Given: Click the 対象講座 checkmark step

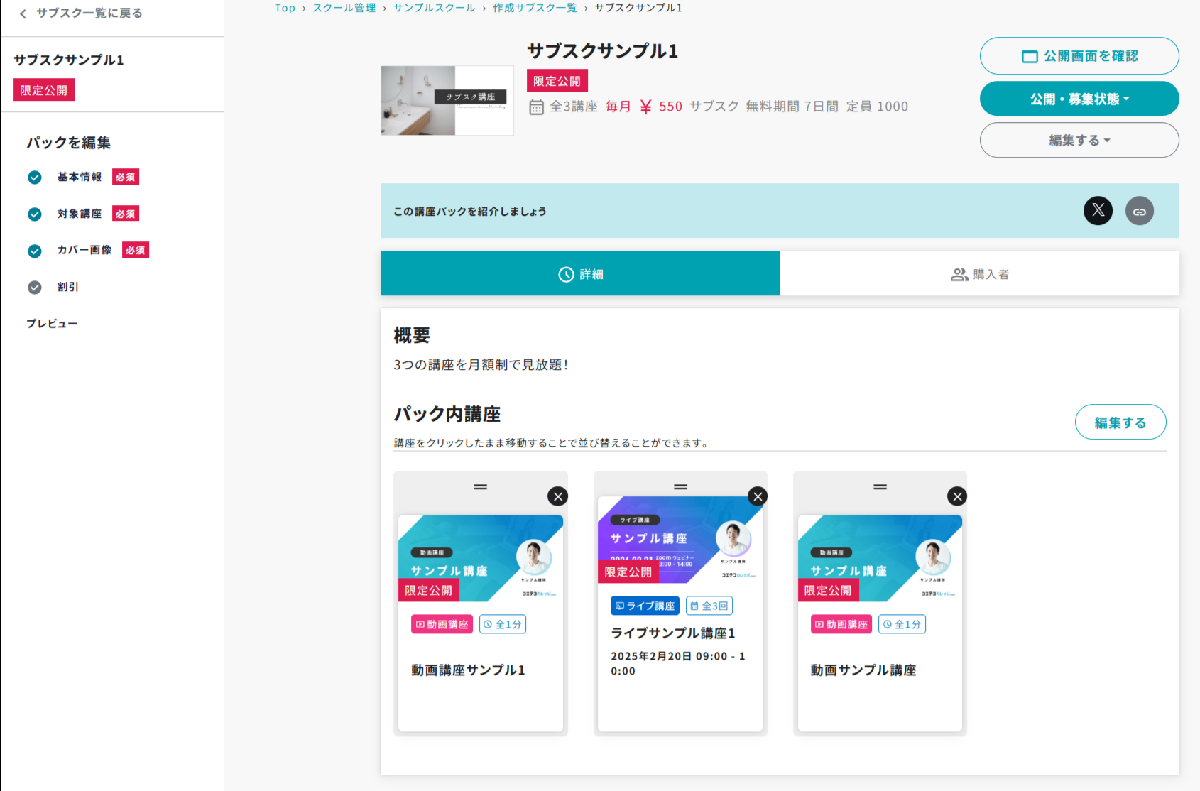Looking at the screenshot, I should click(35, 214).
